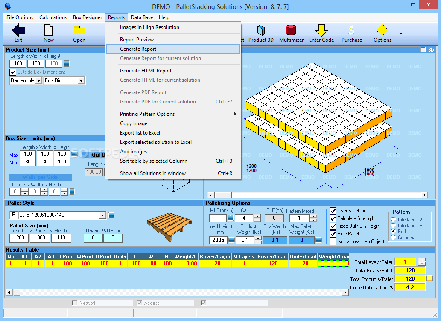Click the Exit arrow icon in toolbar
The image size is (441, 321).
pos(18,30)
